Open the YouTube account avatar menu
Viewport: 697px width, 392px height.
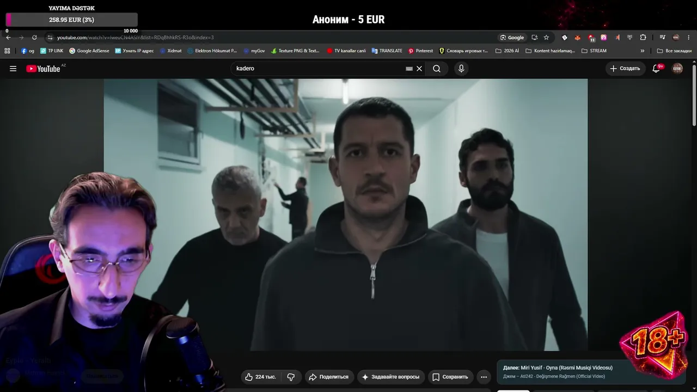pyautogui.click(x=677, y=69)
